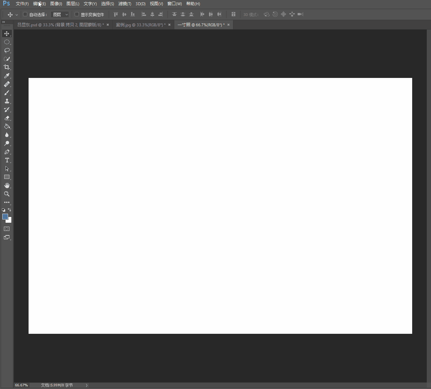The image size is (431, 389).
Task: Open the 滤镜(T) menu
Action: pyautogui.click(x=125, y=4)
